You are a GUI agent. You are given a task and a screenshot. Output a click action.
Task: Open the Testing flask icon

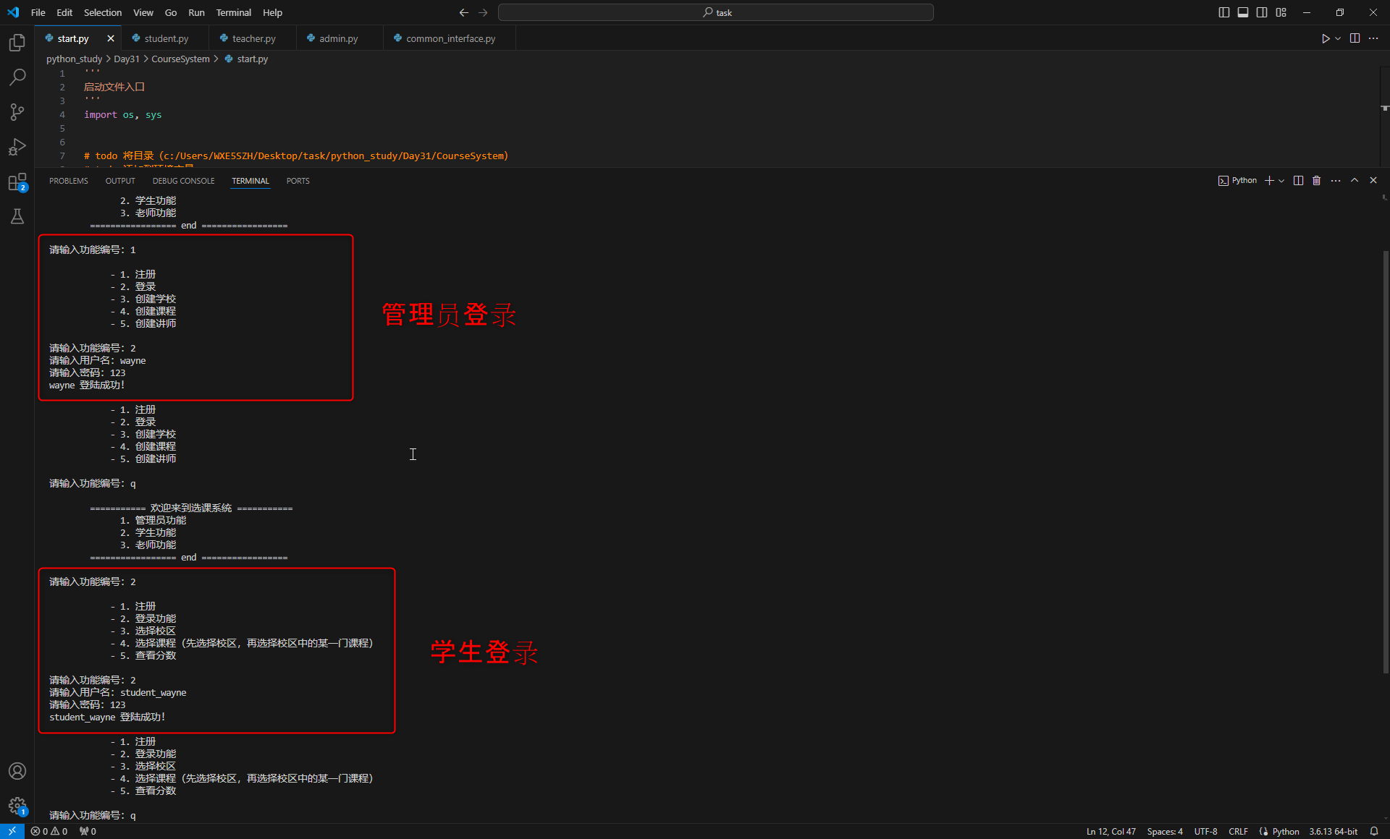point(17,216)
